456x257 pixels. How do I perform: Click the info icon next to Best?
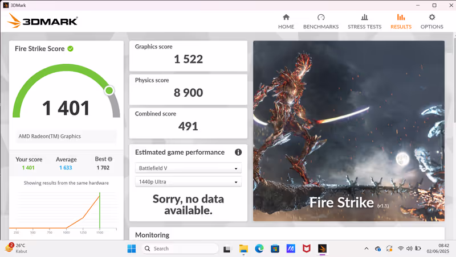pyautogui.click(x=110, y=159)
